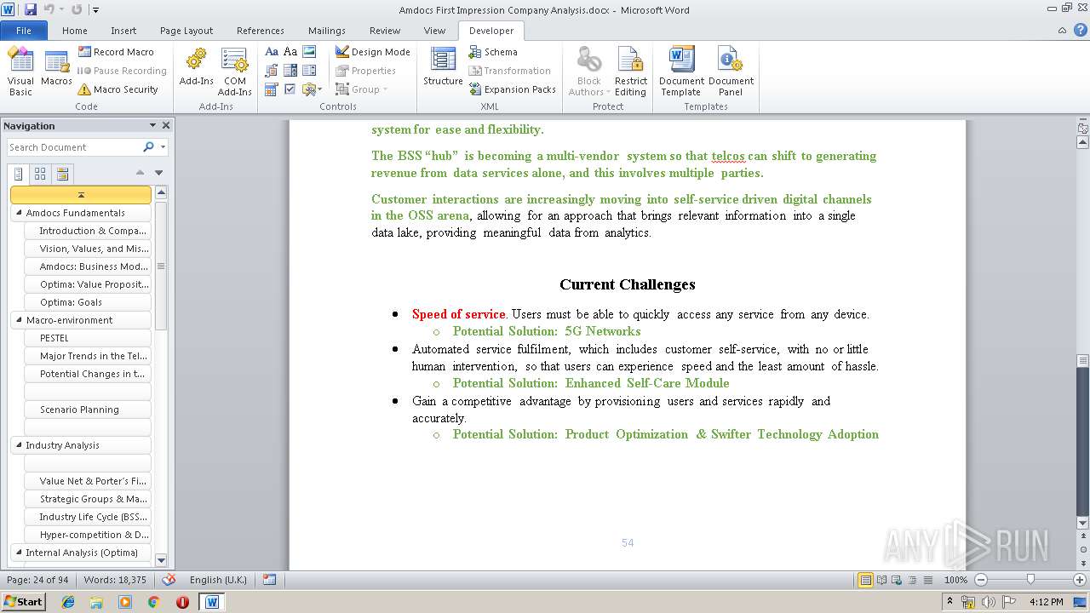Screen dimensions: 1090x613
Task: Switch to Print Layout view
Action: pyautogui.click(x=865, y=580)
